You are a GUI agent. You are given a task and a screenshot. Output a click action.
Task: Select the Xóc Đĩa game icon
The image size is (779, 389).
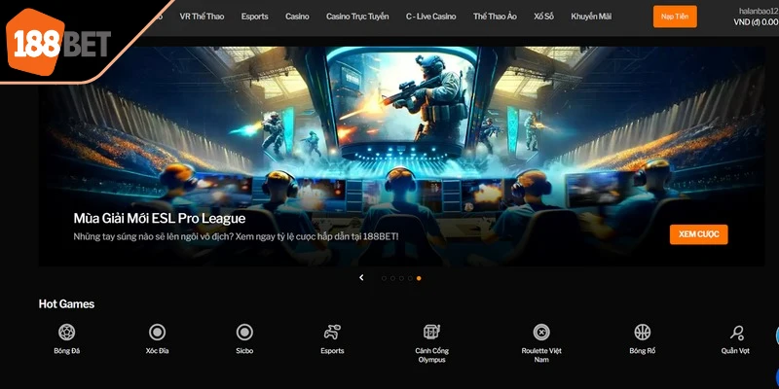(x=157, y=333)
